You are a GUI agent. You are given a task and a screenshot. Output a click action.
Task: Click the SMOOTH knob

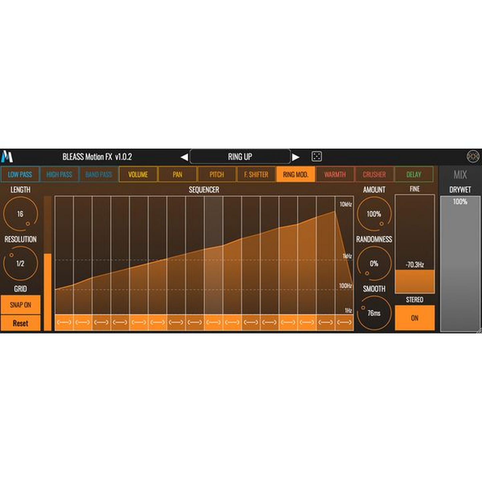pos(374,314)
